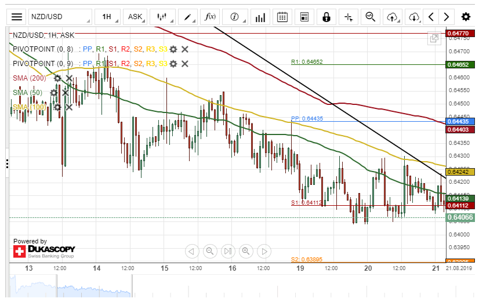
Task: Open the 1H timeframe dropdown
Action: pos(108,17)
